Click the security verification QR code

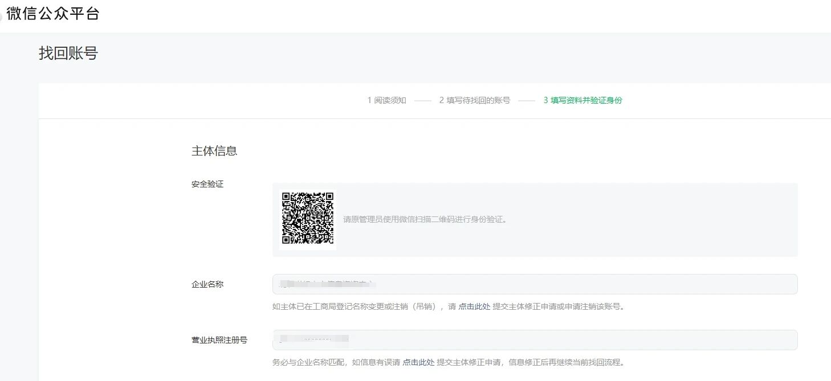(308, 219)
